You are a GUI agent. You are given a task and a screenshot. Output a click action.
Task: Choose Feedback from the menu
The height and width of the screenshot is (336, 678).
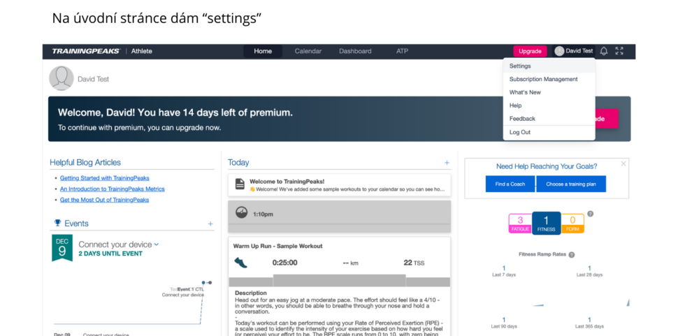[x=549, y=118]
